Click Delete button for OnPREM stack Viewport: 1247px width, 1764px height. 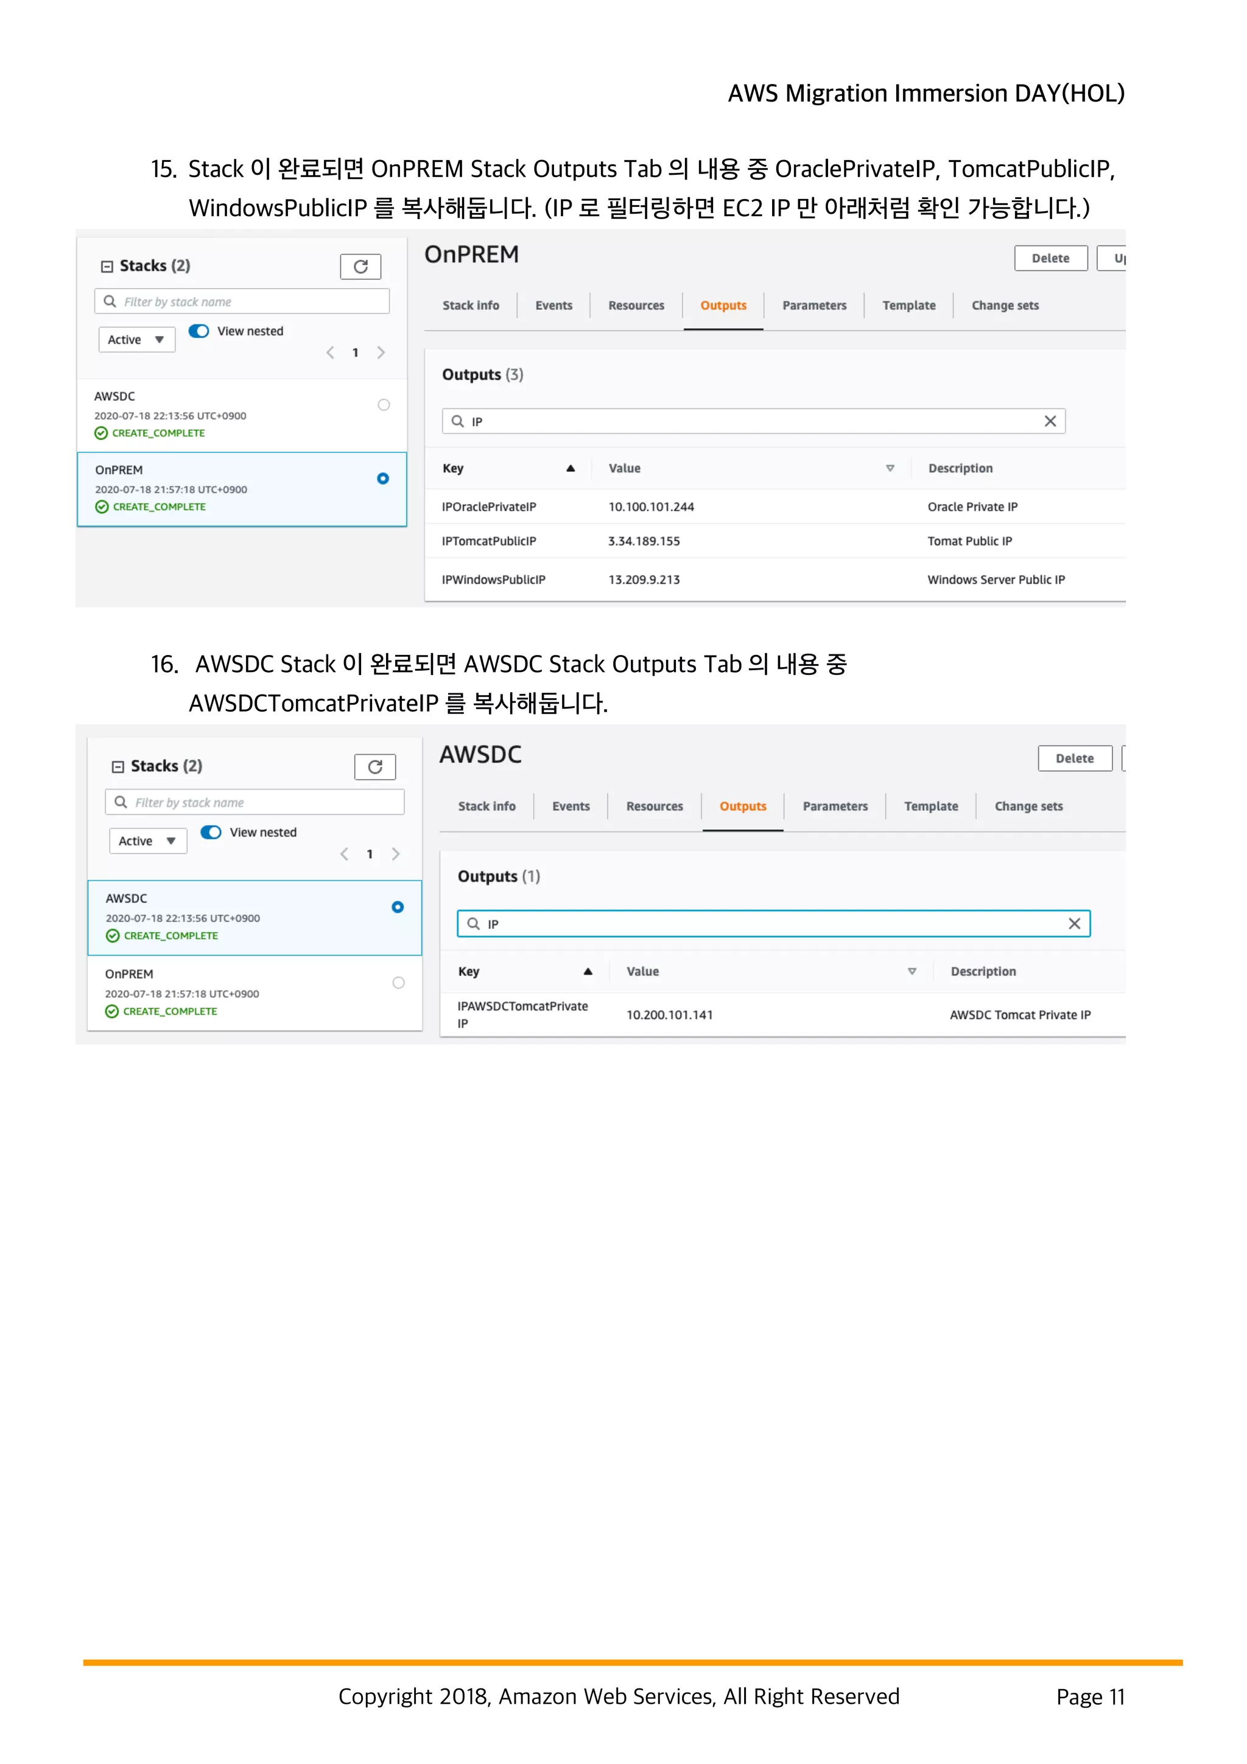(1050, 259)
